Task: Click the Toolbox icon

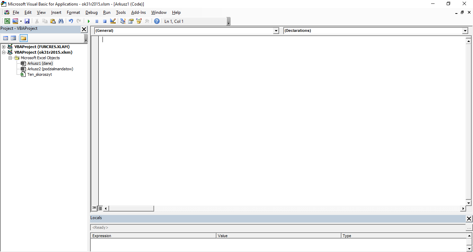Action: coord(147,21)
